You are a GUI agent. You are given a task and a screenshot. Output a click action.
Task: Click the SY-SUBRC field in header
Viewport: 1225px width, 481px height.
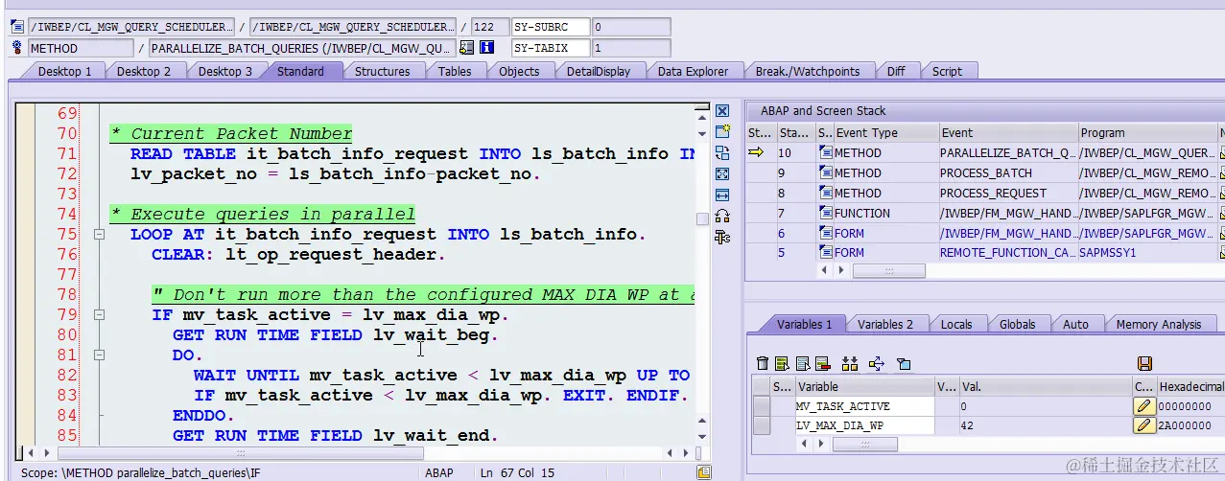click(x=550, y=27)
